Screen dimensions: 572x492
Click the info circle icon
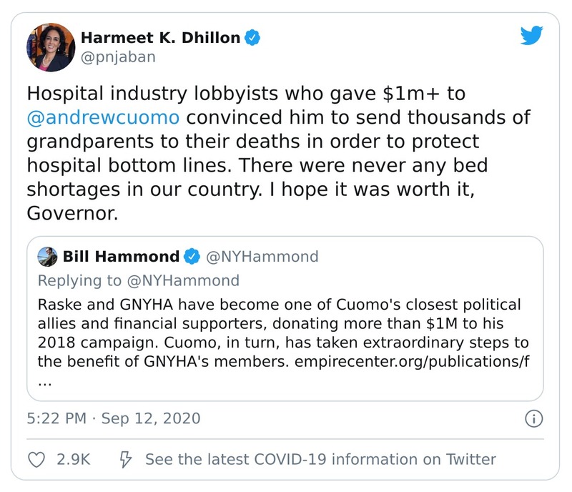533,418
